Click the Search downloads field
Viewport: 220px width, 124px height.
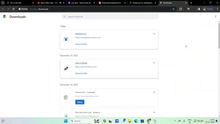[110, 17]
